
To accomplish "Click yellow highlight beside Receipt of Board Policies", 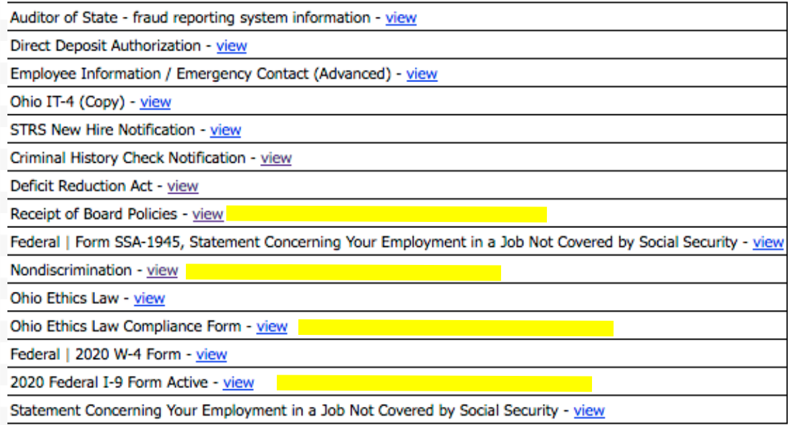I will [x=386, y=215].
